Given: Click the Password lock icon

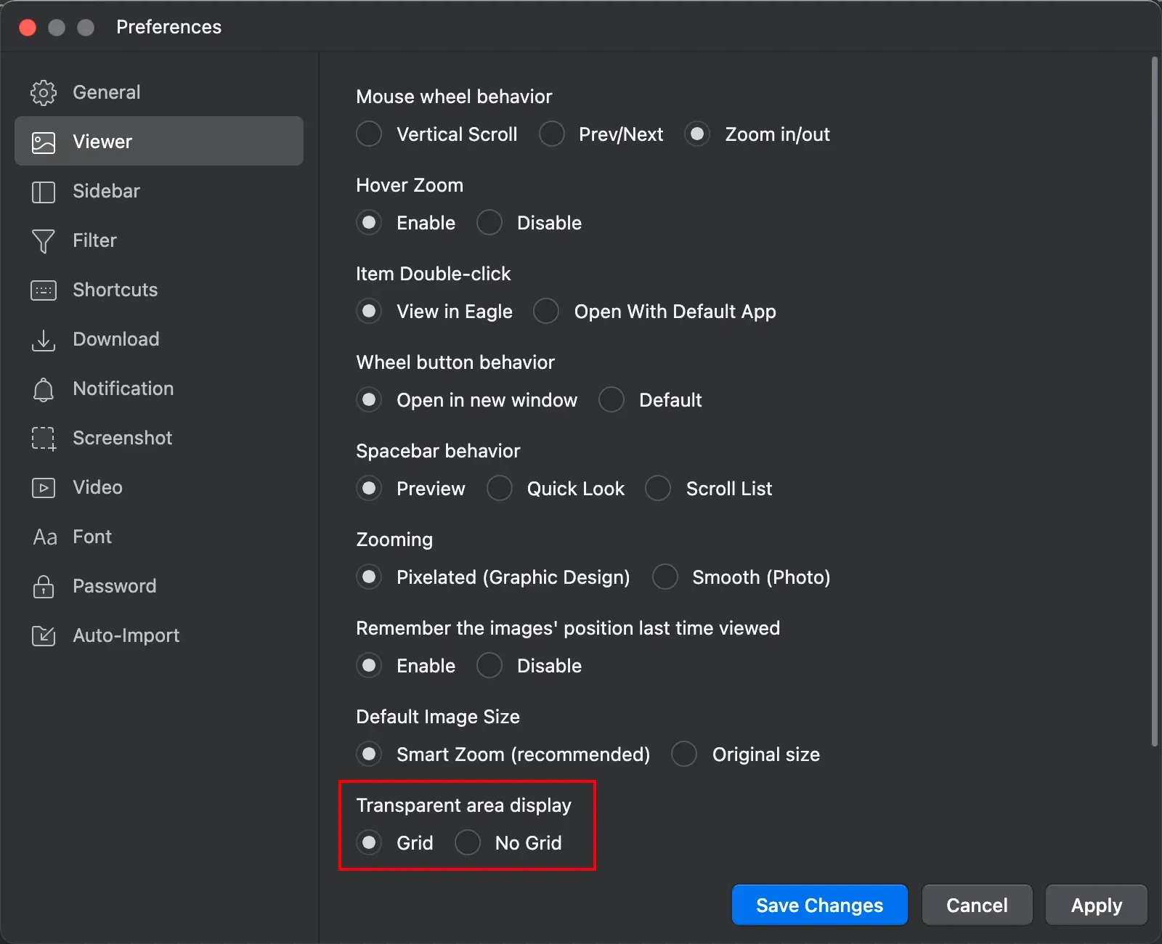Looking at the screenshot, I should (x=44, y=586).
